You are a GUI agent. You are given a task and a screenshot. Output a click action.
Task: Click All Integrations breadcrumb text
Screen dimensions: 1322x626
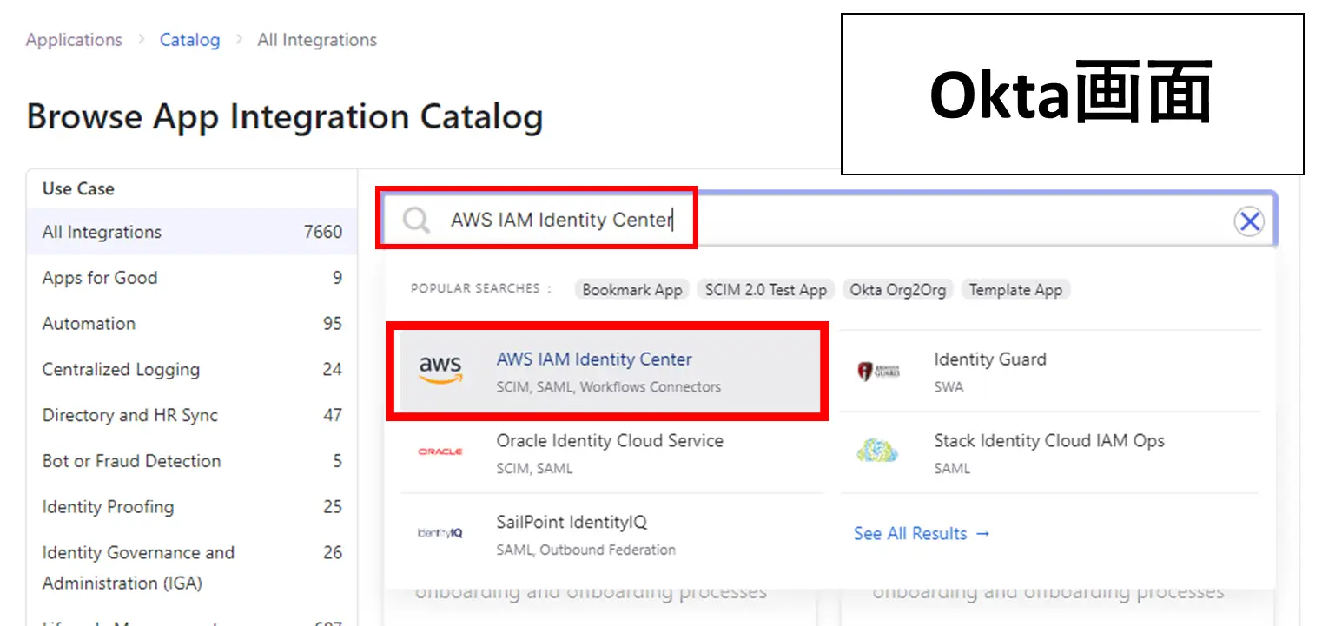[317, 40]
